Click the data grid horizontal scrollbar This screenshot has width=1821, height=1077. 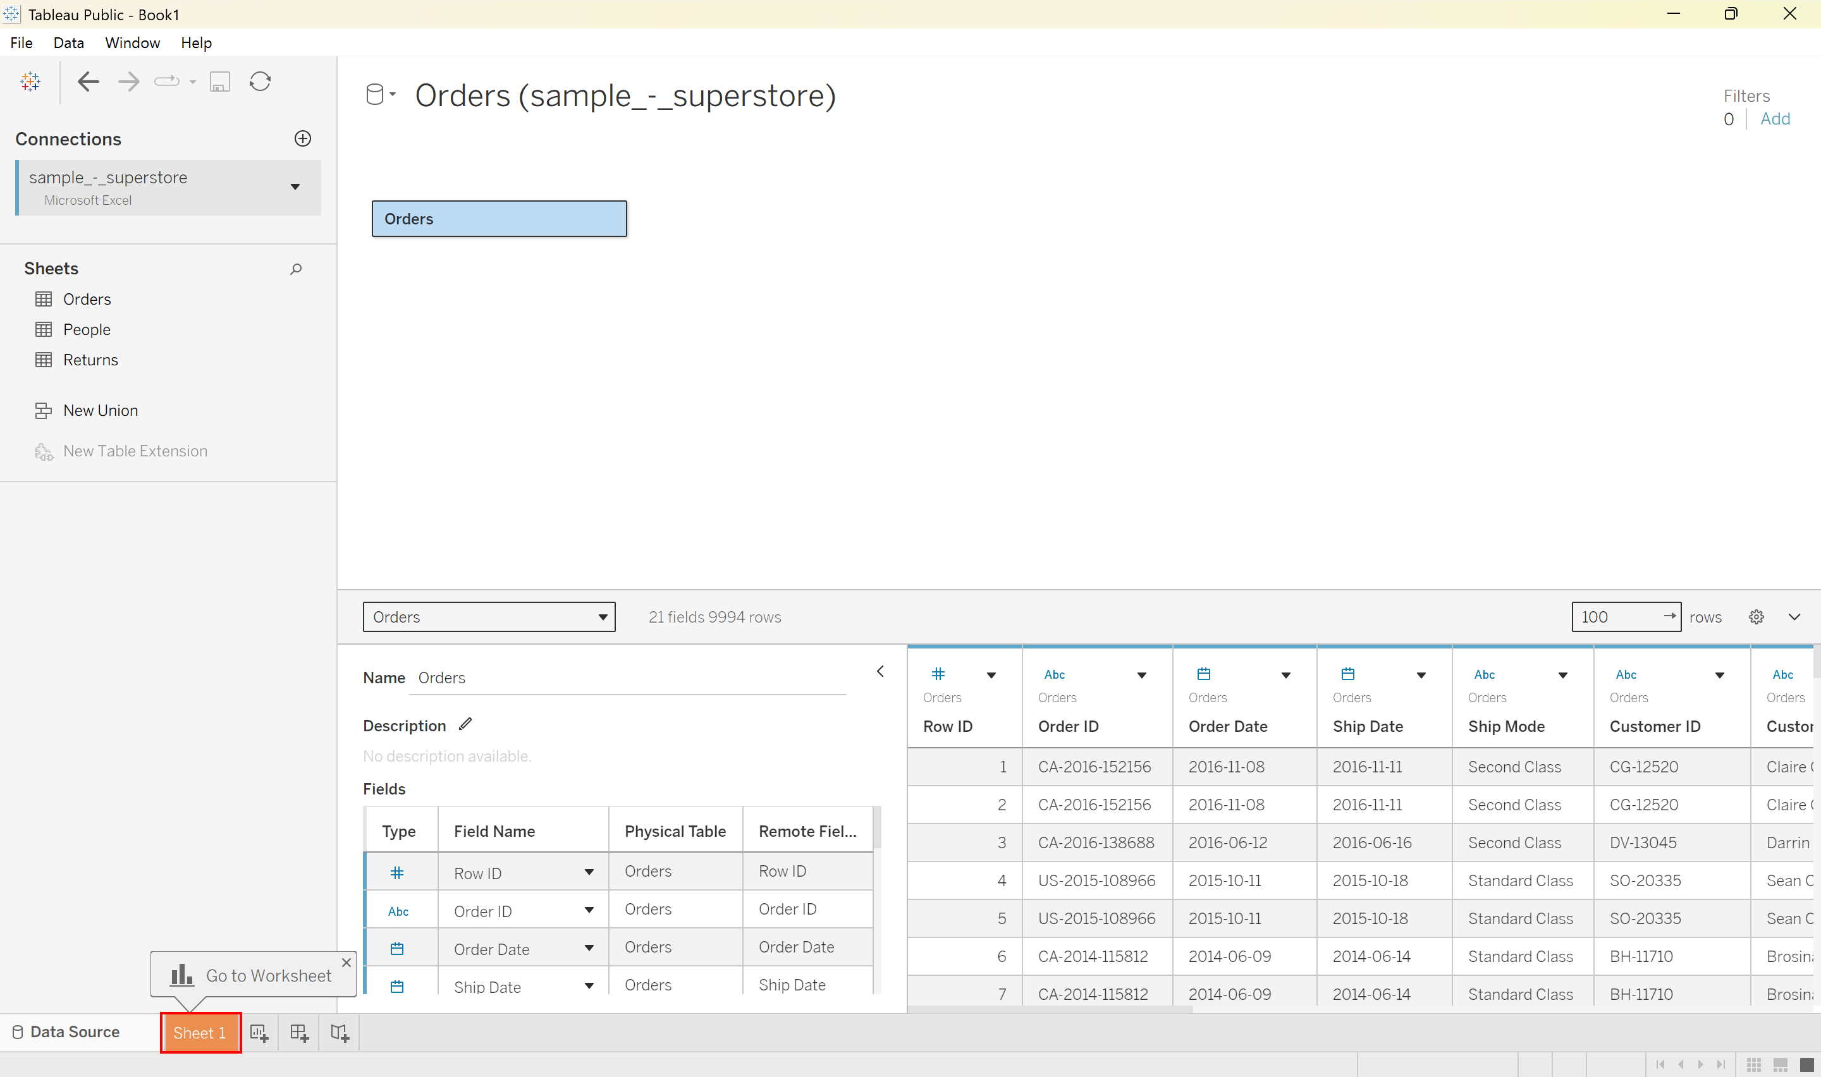[x=1050, y=1009]
